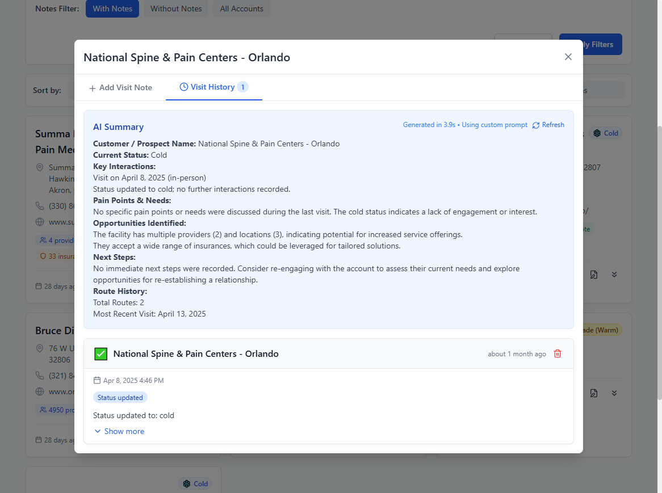This screenshot has height=493, width=662.
Task: Click the AI Summary heading
Action: point(118,127)
